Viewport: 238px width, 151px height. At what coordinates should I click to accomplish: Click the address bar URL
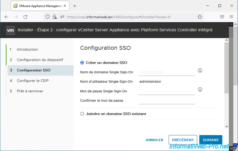tap(119, 17)
